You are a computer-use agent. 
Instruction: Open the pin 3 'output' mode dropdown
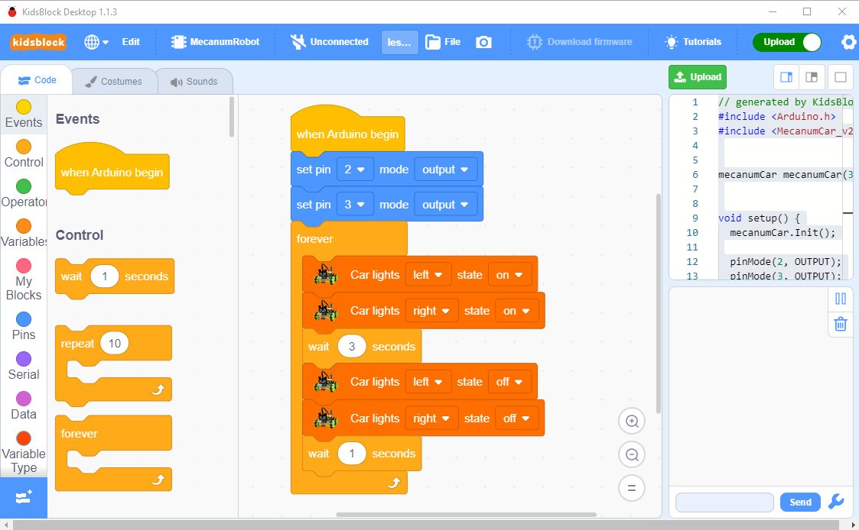pos(446,205)
